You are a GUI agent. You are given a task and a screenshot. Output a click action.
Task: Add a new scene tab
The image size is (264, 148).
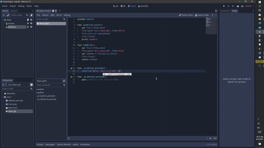pos(59,11)
